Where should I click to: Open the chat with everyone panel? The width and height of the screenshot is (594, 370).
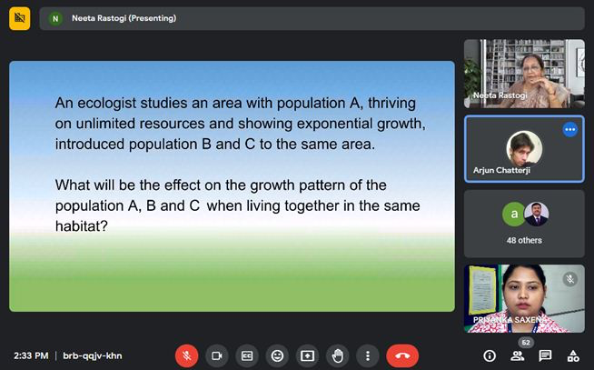545,355
